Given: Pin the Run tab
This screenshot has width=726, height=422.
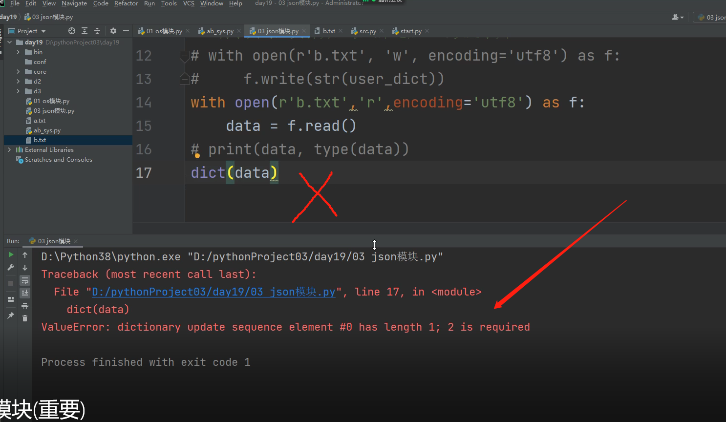Looking at the screenshot, I should 11,316.
